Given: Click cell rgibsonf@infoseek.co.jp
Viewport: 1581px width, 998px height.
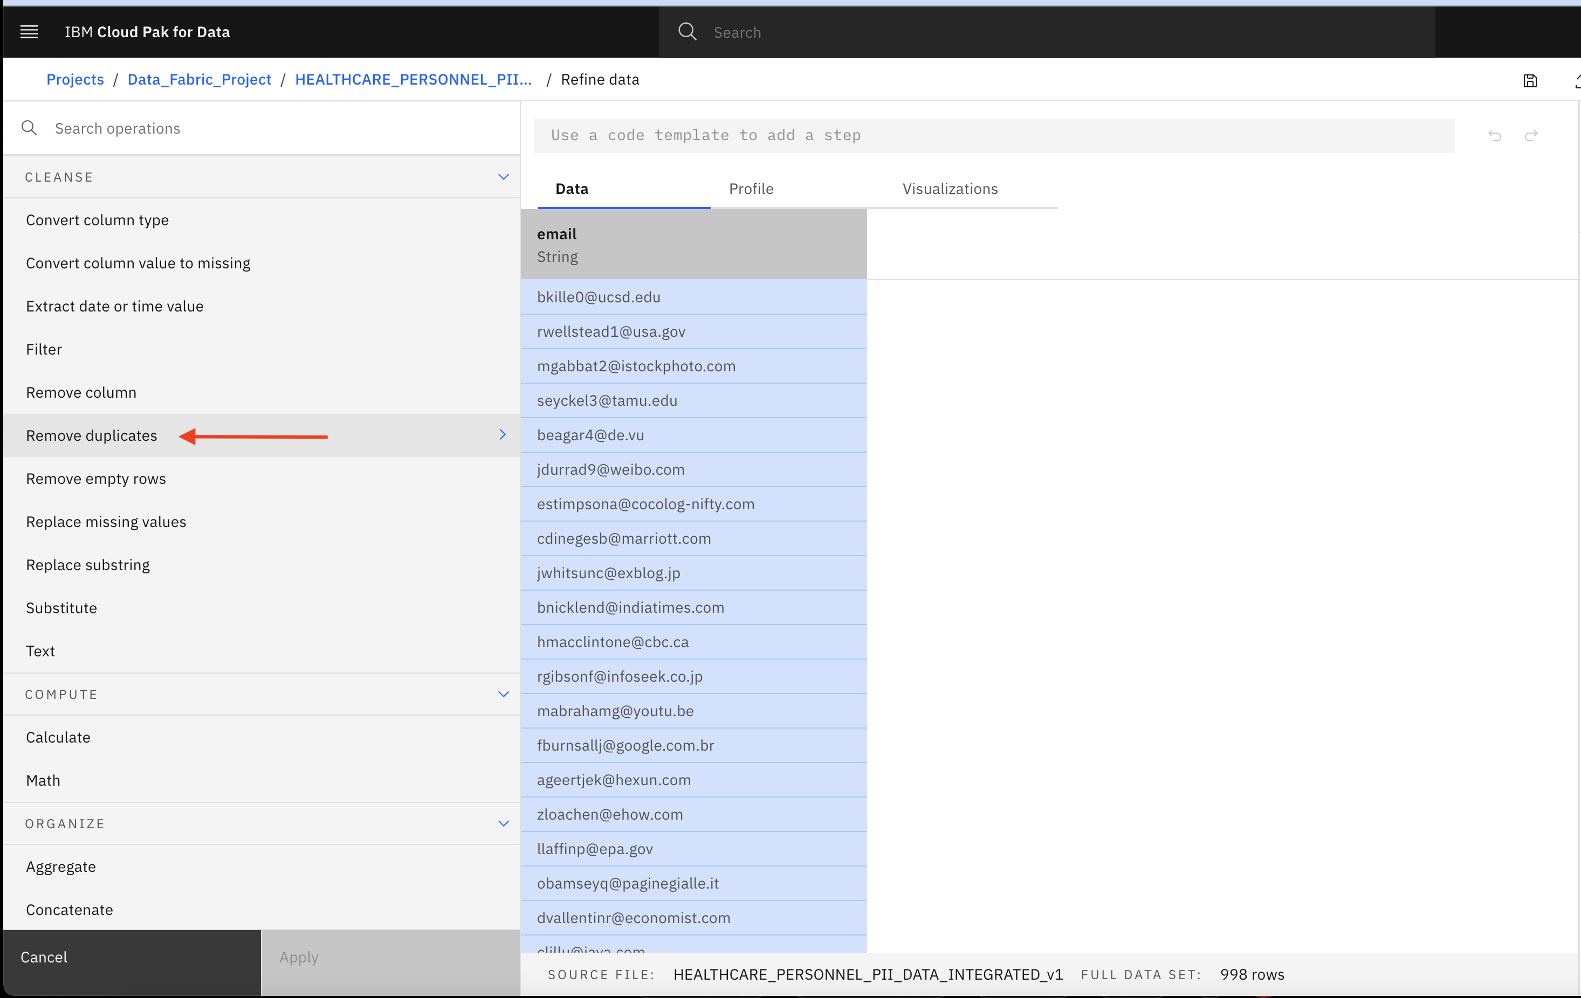Looking at the screenshot, I should (x=693, y=676).
